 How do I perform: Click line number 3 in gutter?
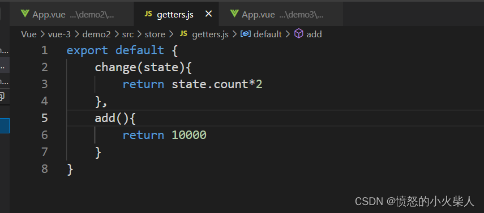click(x=45, y=84)
